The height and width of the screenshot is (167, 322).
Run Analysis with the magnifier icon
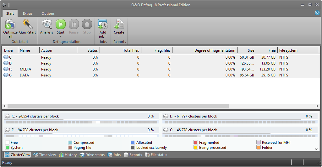[x=46, y=24]
